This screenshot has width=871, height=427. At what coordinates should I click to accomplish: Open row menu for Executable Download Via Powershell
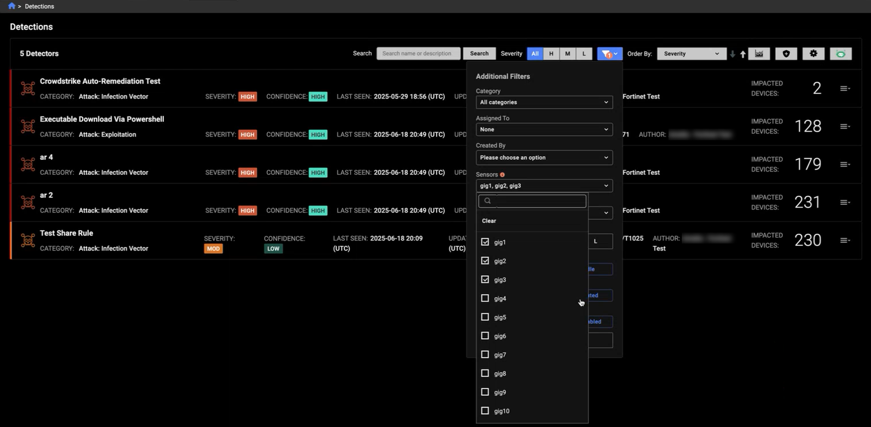tap(844, 126)
